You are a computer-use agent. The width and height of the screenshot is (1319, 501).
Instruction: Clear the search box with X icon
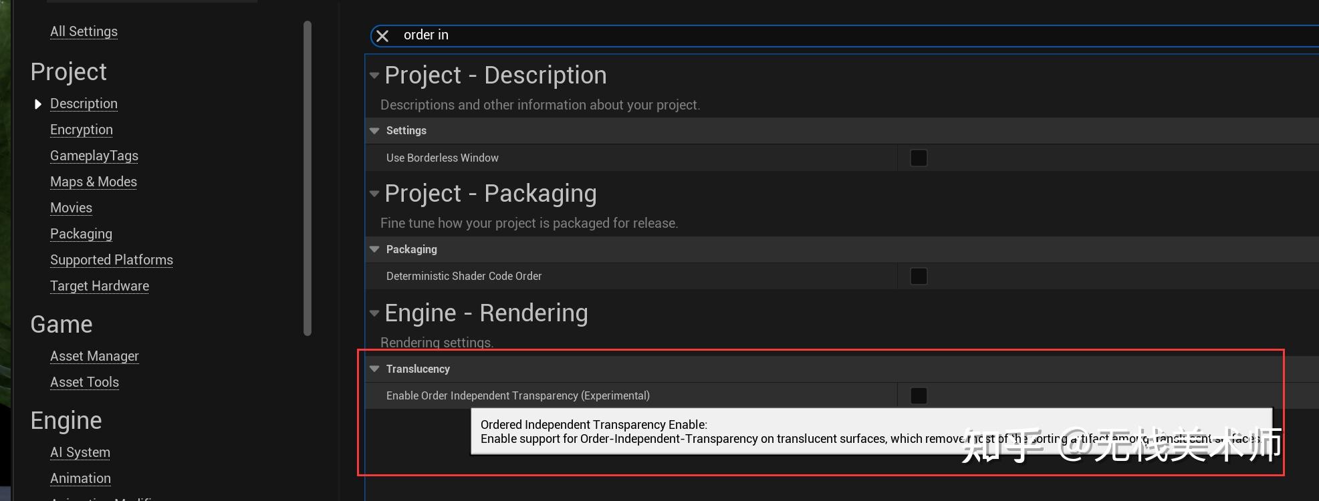pyautogui.click(x=382, y=36)
